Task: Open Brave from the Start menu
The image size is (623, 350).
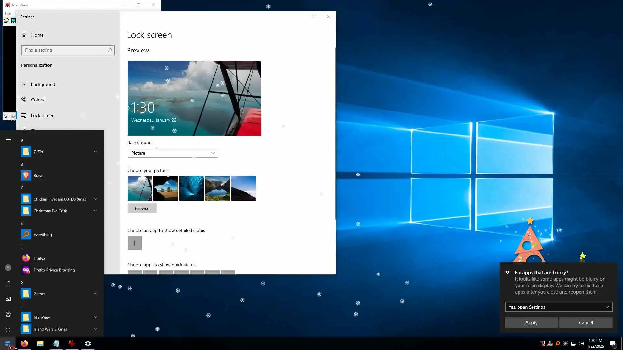Action: pos(38,175)
